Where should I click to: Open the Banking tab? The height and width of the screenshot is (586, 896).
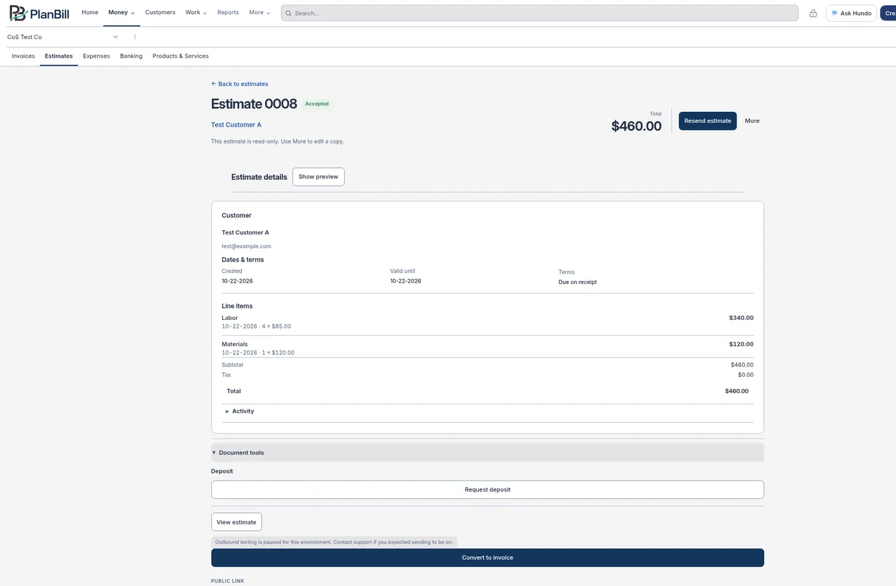click(131, 56)
